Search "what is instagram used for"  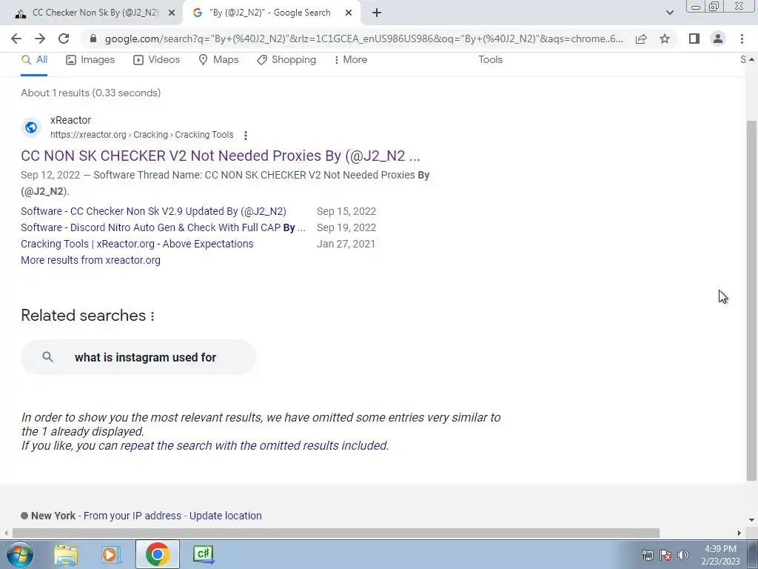138,357
